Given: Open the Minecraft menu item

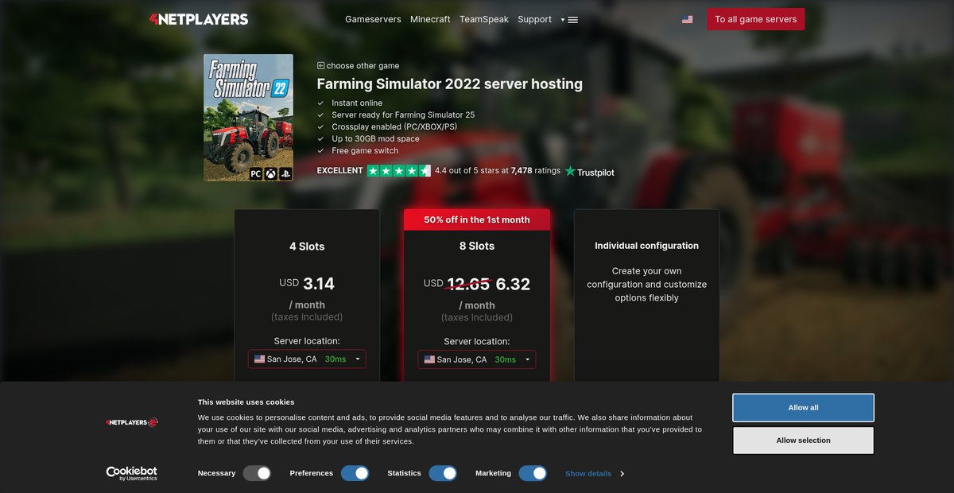Looking at the screenshot, I should [430, 19].
